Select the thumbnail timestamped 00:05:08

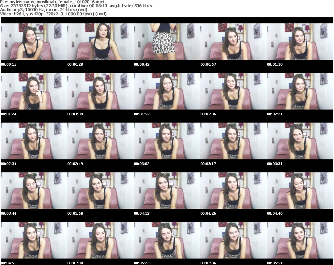tap(100, 240)
